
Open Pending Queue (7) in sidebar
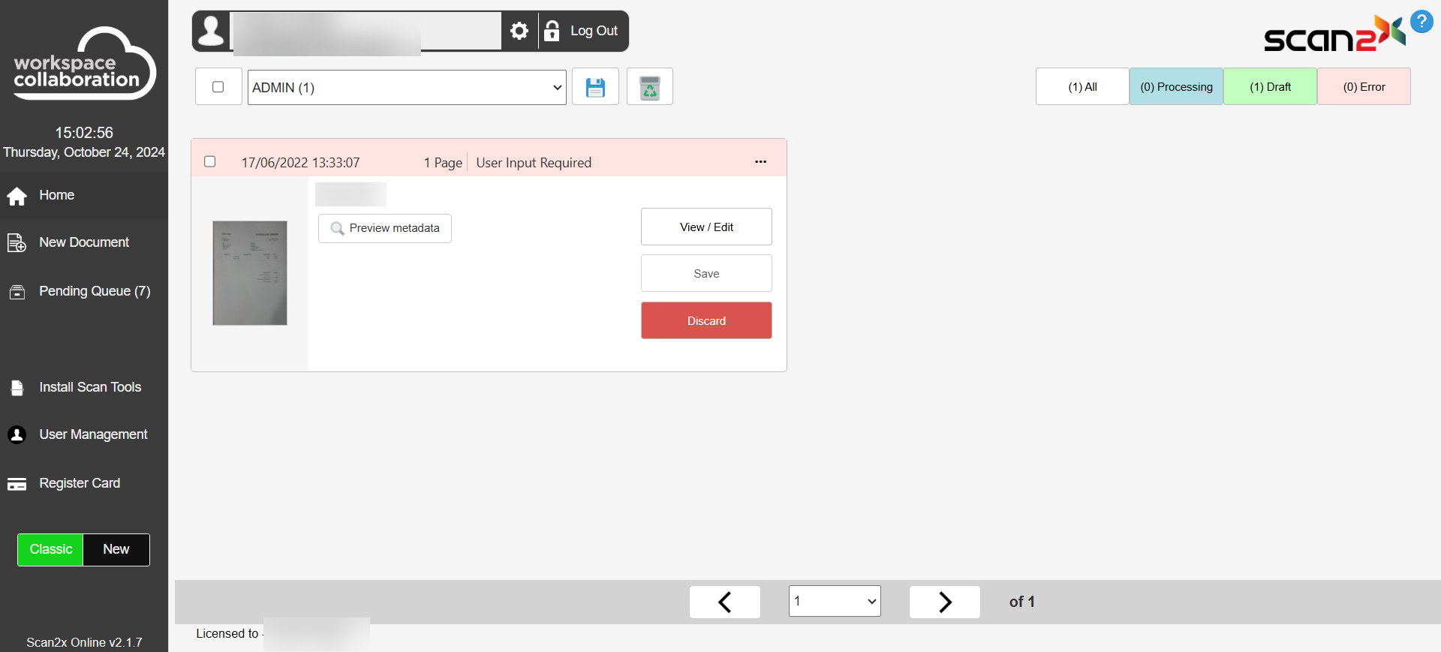coord(95,291)
